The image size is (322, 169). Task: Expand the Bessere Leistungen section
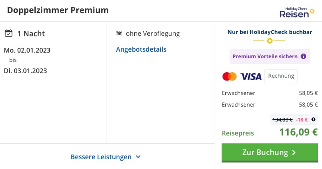pos(106,157)
